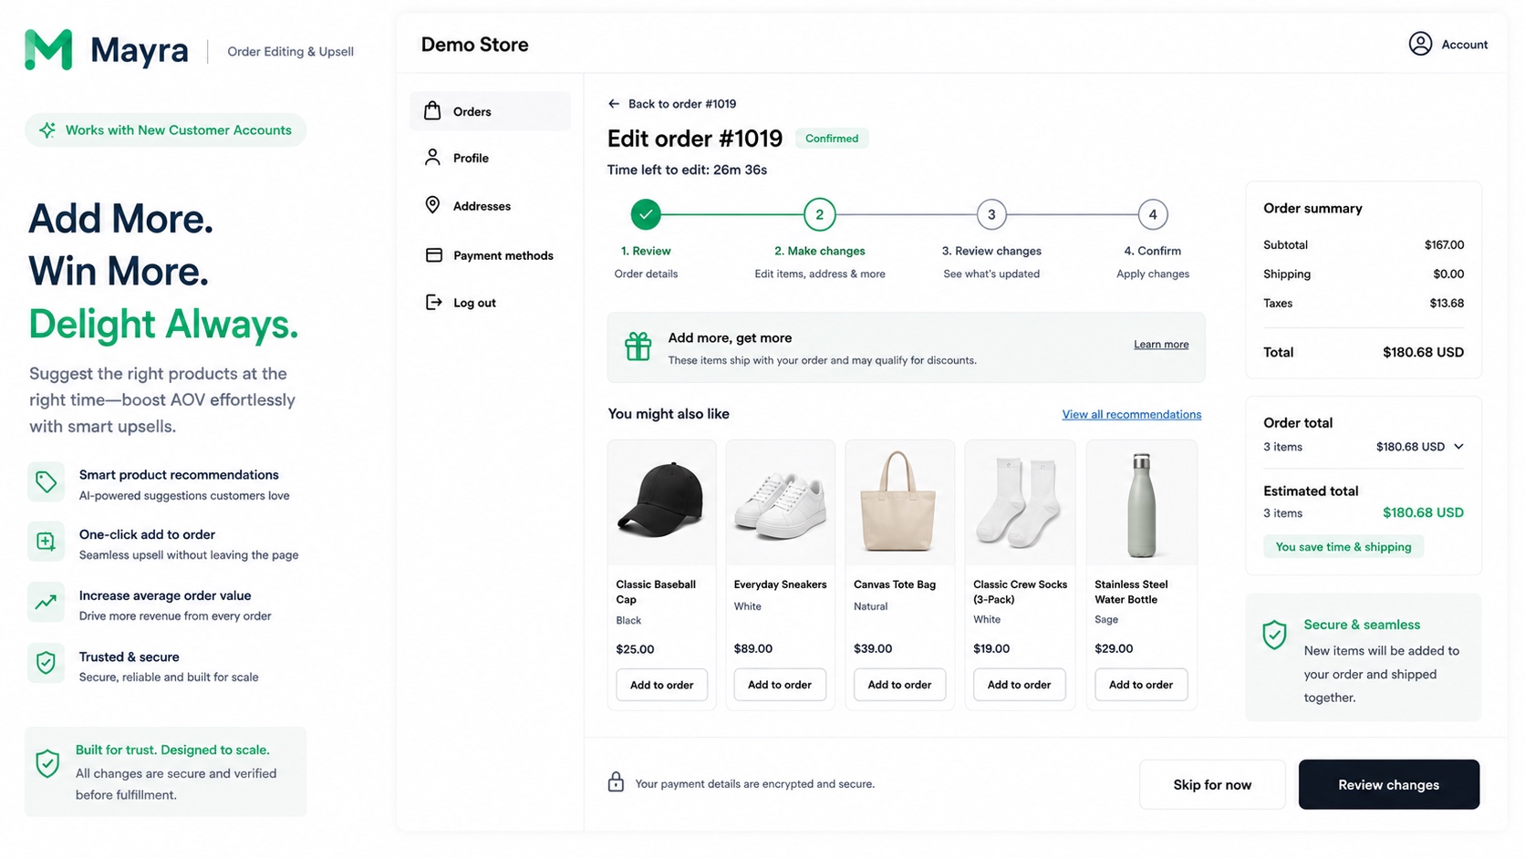Screen dimensions: 1525x858
Task: Click Skip for now button
Action: pos(1212,784)
